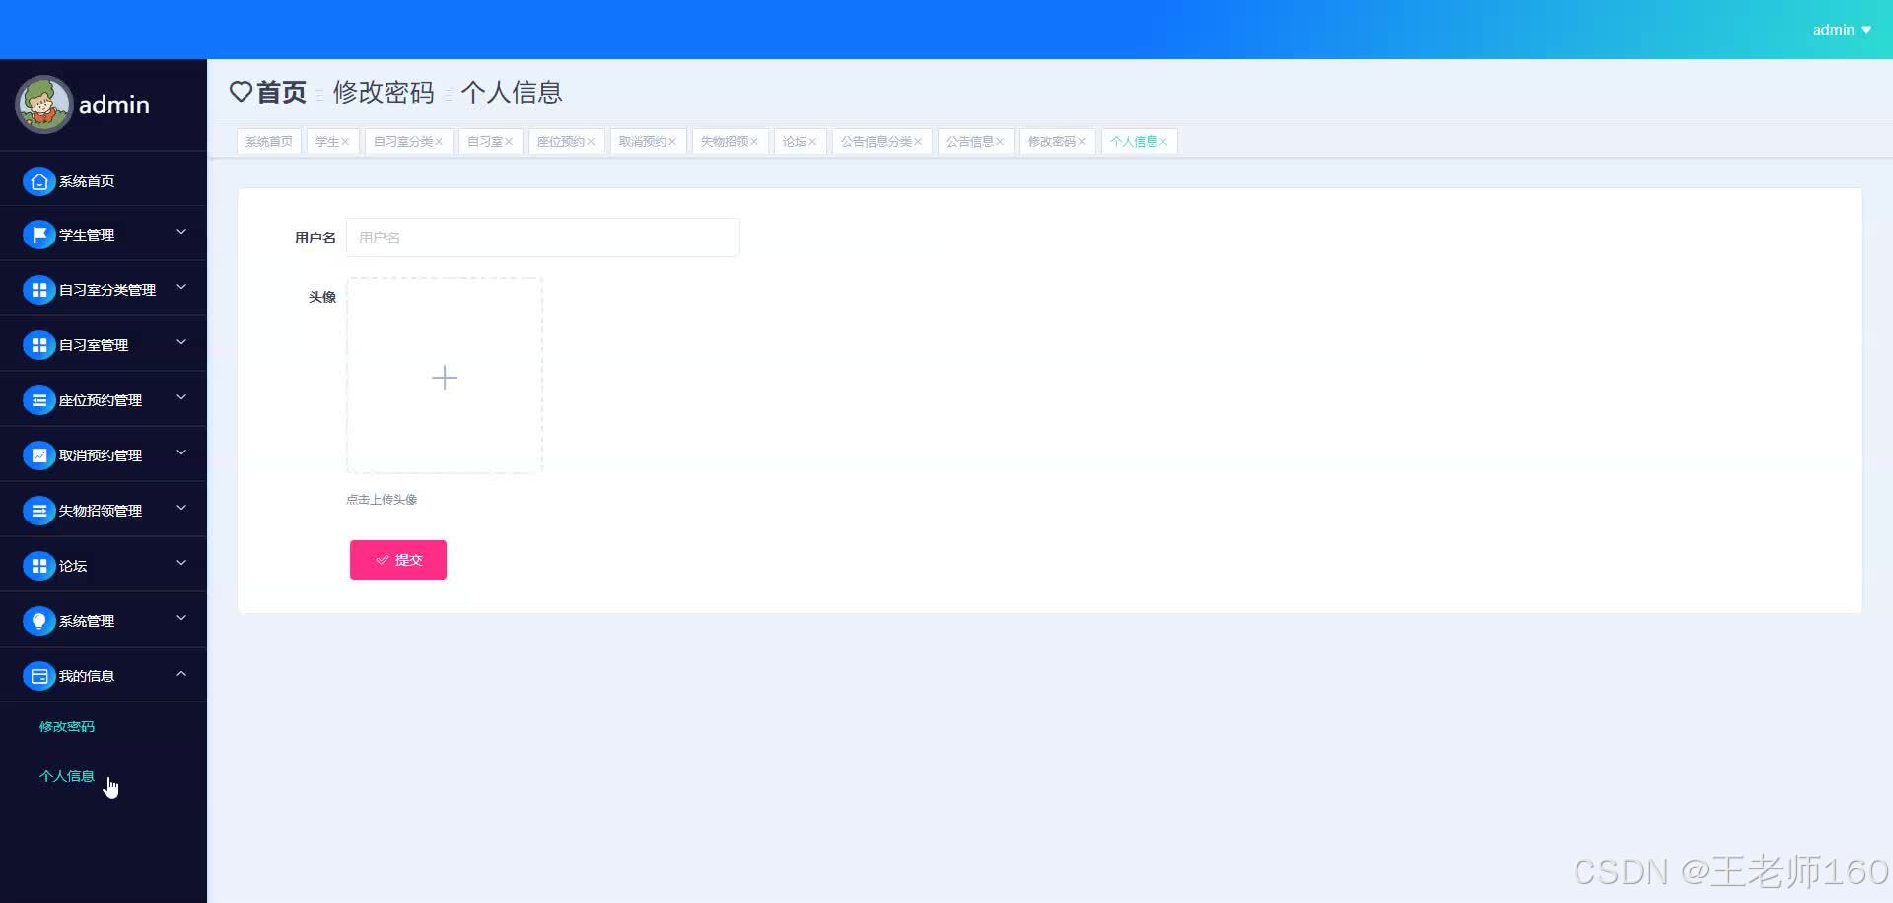Viewport: 1893px width, 903px height.
Task: Click the grid icon beside 自习室管理
Action: [38, 345]
